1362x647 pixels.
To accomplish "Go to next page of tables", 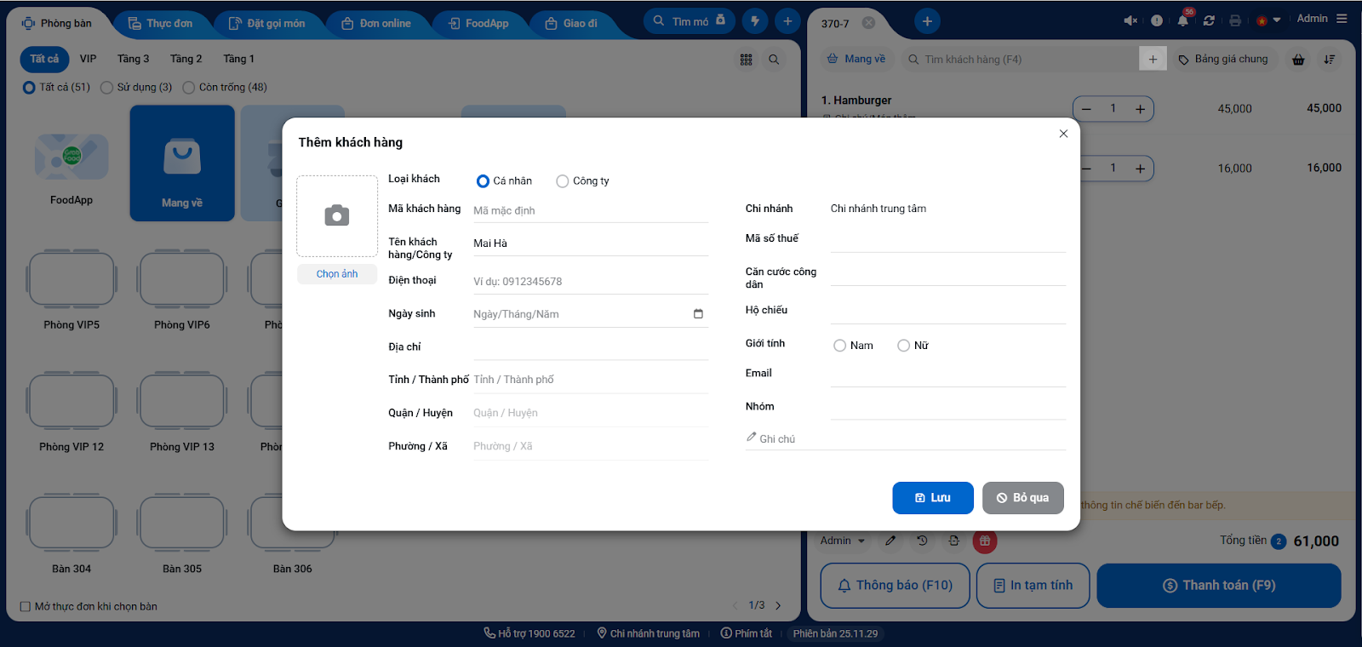I will tap(778, 605).
